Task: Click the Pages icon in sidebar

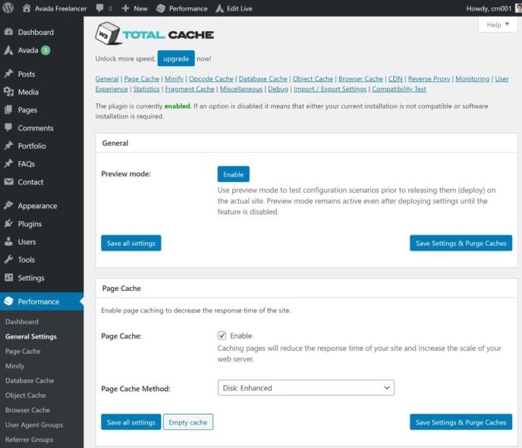Action: pos(8,109)
